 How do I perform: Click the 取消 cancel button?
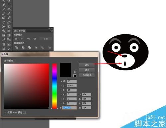coord(87,70)
